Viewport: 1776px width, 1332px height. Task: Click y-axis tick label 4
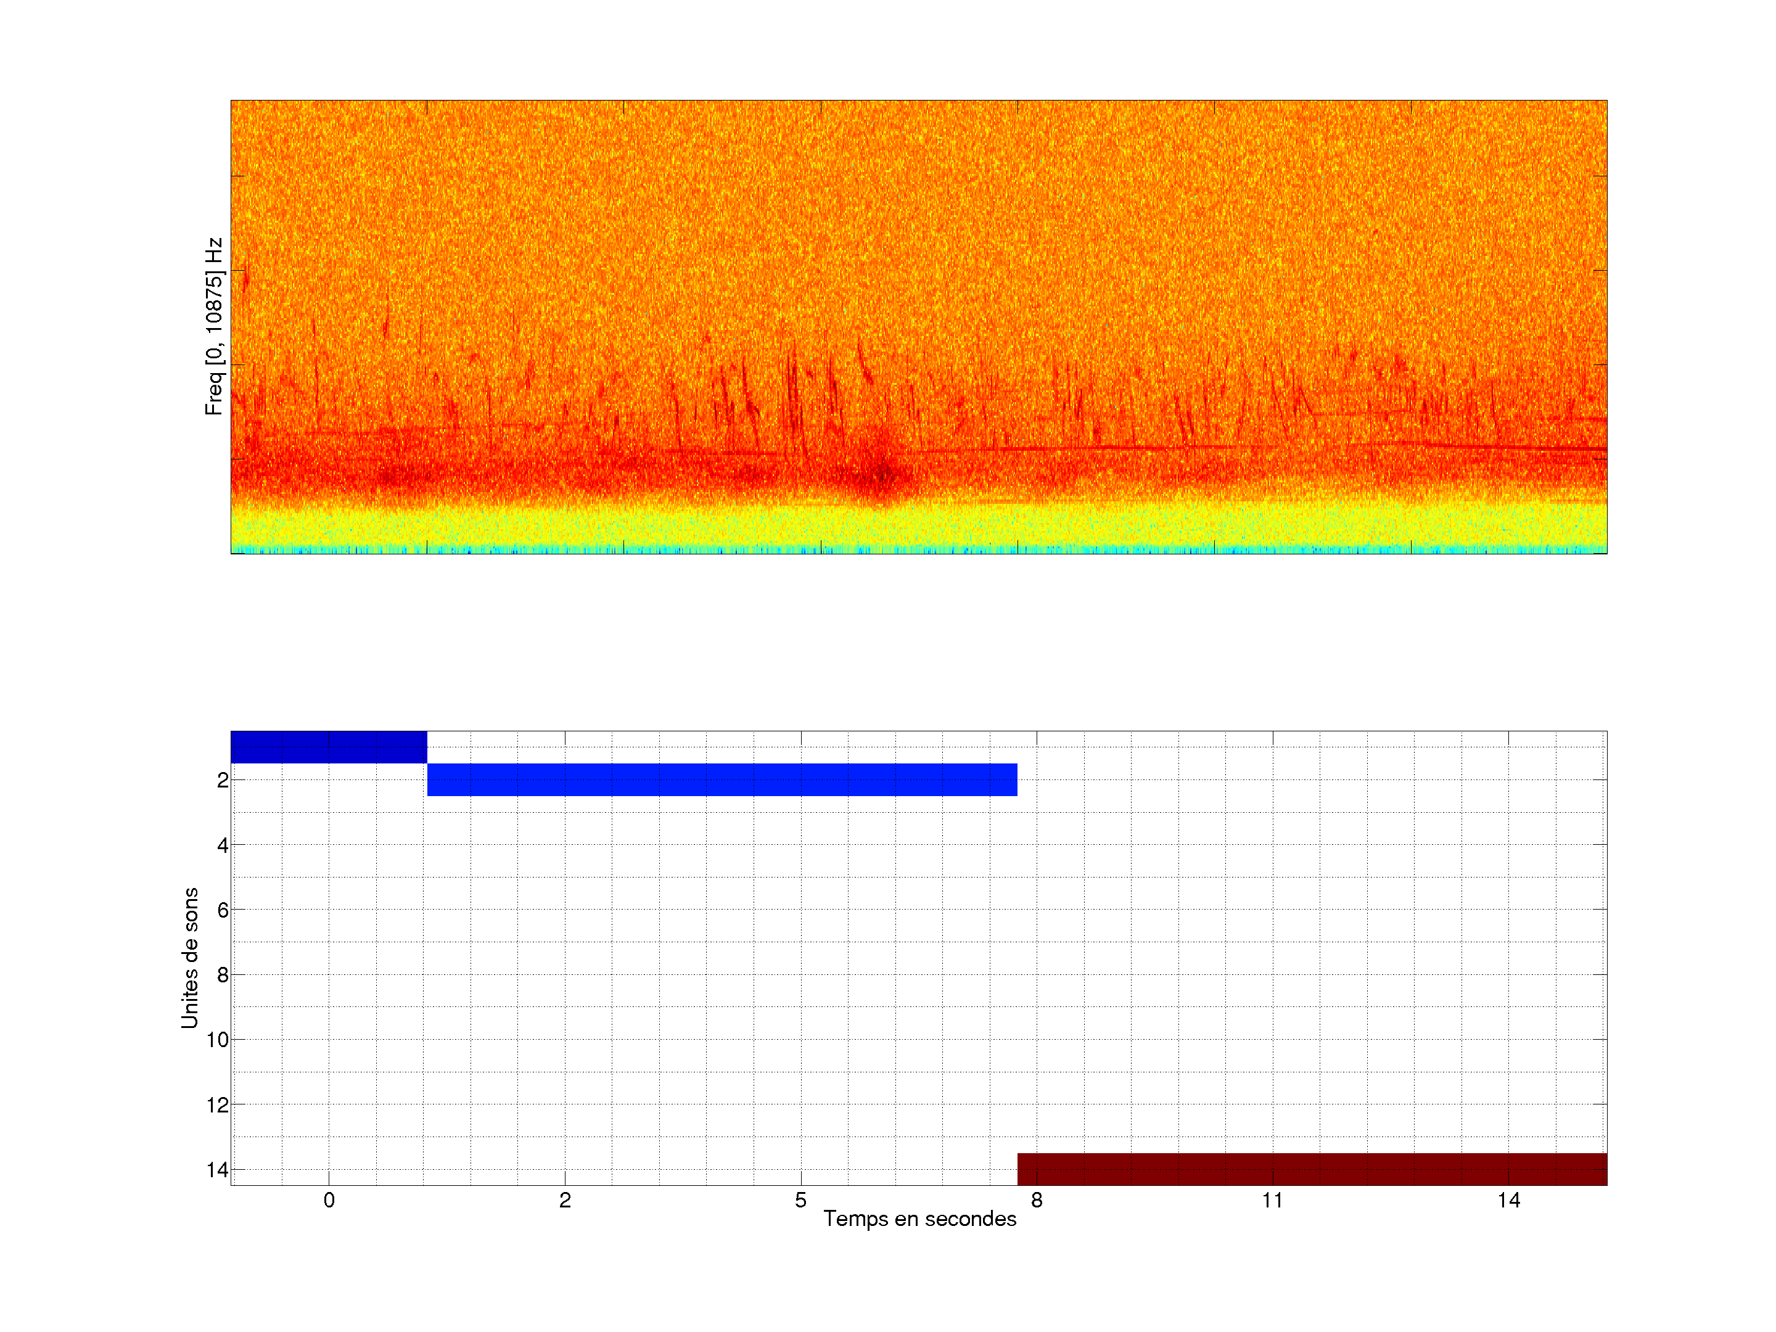pyautogui.click(x=223, y=845)
